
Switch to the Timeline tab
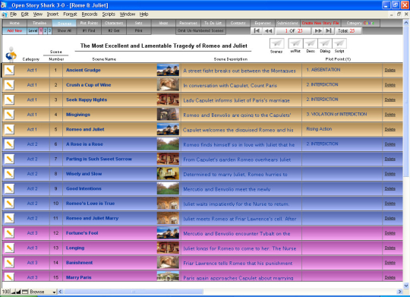[x=39, y=23]
